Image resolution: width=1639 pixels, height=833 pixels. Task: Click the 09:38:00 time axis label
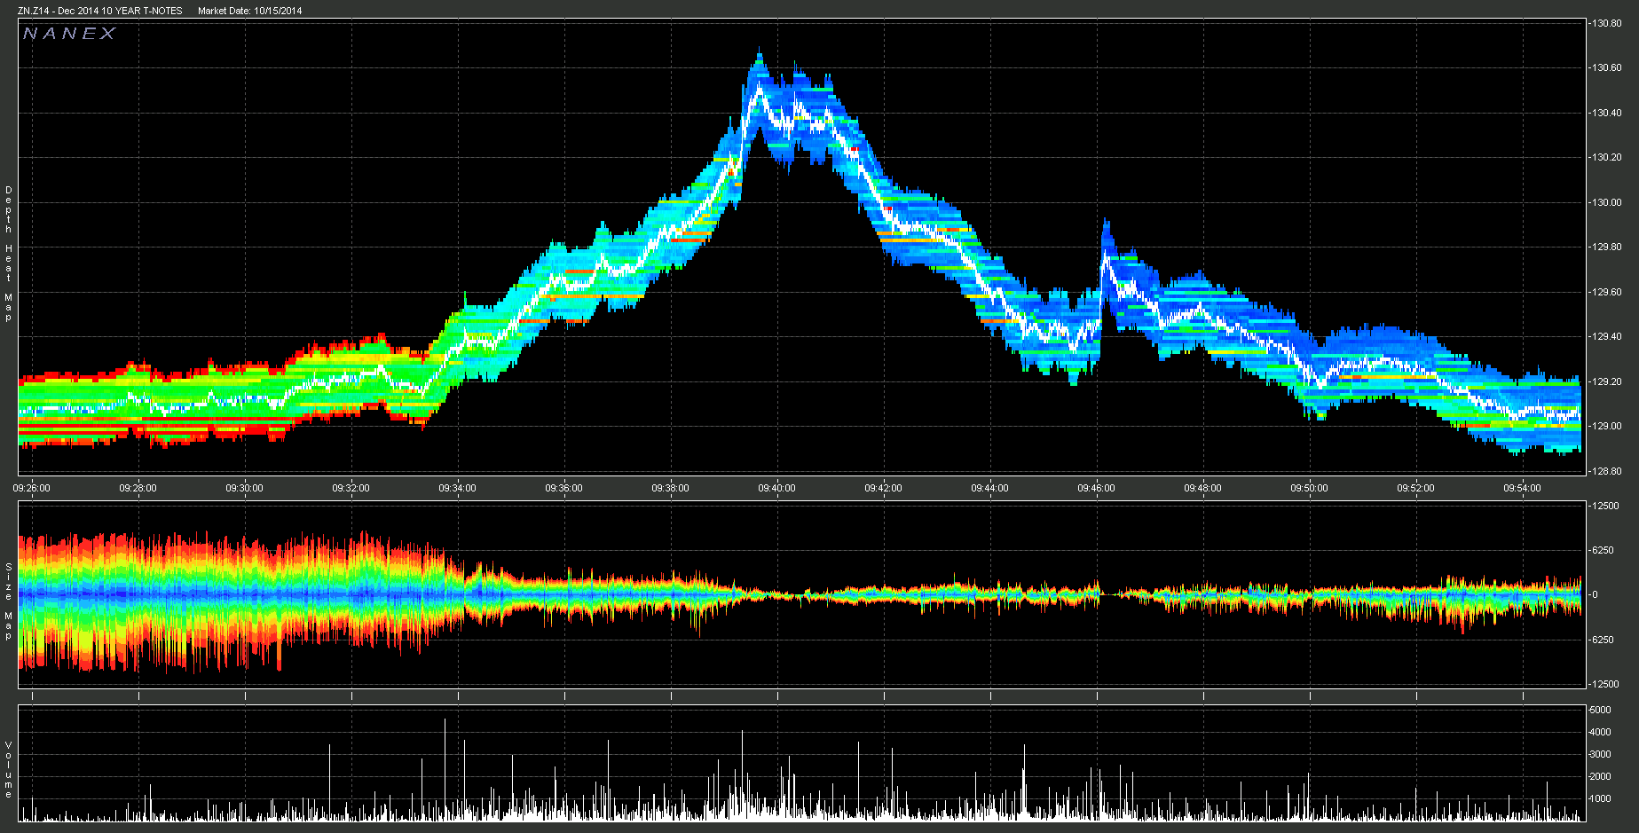tap(670, 488)
